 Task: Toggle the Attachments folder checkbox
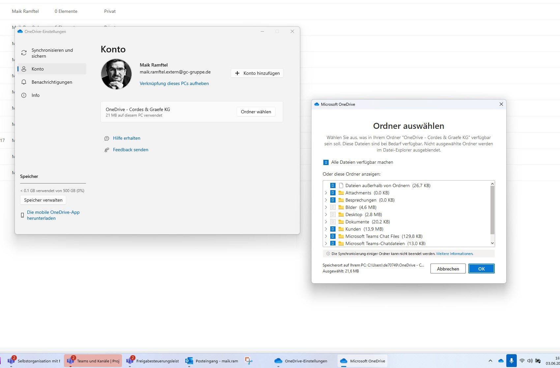pos(333,193)
